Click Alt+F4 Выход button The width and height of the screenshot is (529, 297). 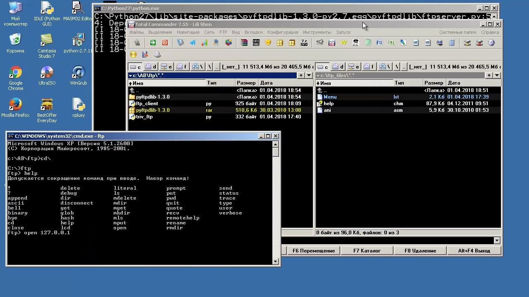click(474, 251)
